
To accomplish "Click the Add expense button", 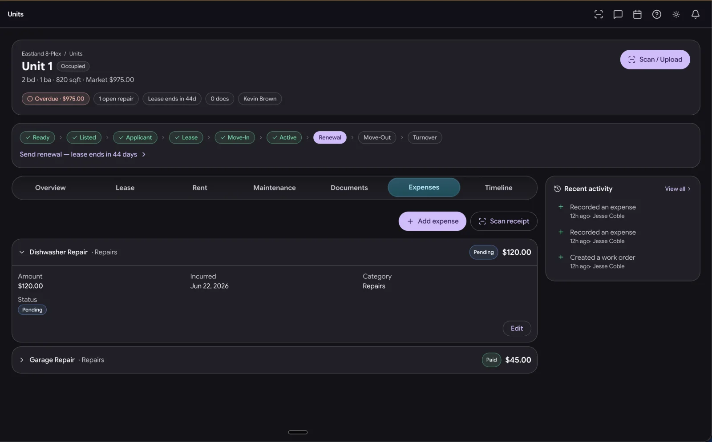I will pos(433,221).
